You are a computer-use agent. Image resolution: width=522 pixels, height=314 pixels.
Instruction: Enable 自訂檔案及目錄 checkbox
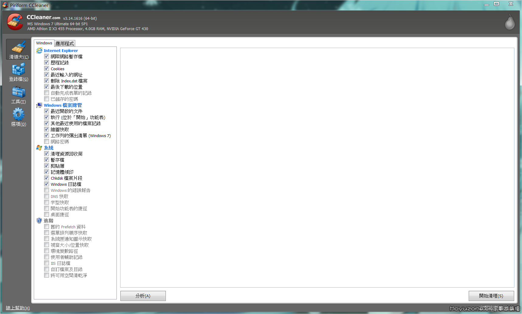tap(47, 269)
